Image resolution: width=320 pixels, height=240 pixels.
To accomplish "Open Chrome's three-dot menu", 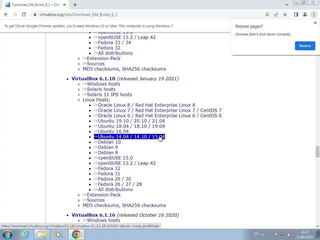I will tap(314, 14).
